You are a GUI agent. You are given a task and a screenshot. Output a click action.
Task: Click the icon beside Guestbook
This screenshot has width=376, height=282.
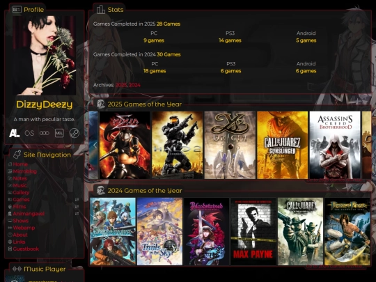pyautogui.click(x=10, y=249)
